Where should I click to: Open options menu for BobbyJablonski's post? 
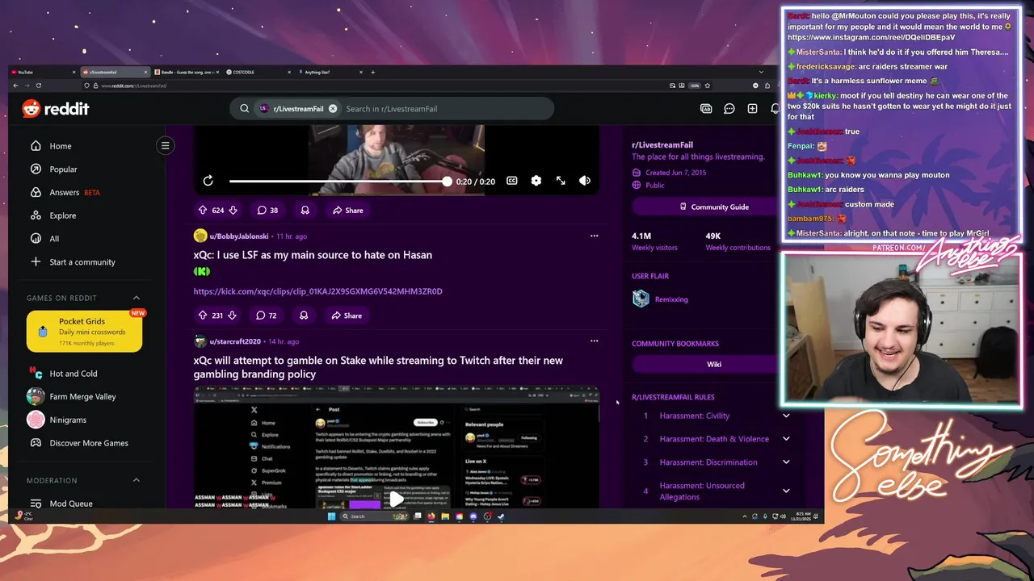click(x=594, y=236)
